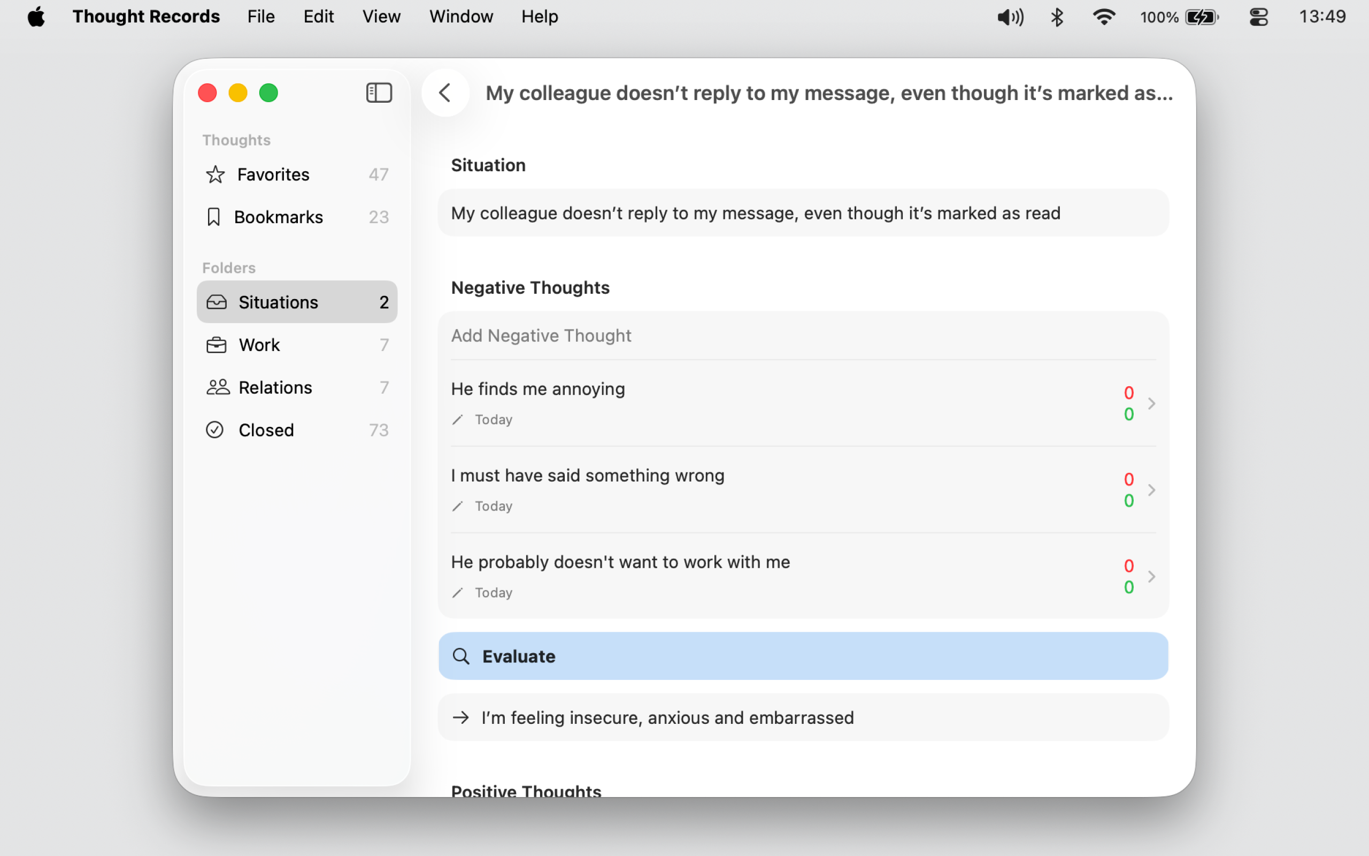
Task: Open the Help menu
Action: pyautogui.click(x=540, y=17)
